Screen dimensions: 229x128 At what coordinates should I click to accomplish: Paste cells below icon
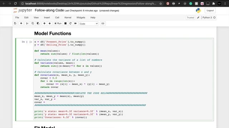coord(38,23)
